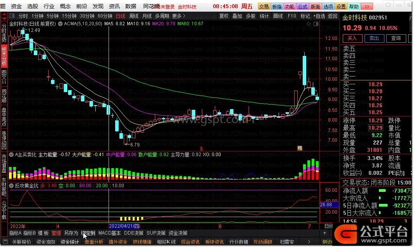Click the blue 卖出 sell button

374,38
